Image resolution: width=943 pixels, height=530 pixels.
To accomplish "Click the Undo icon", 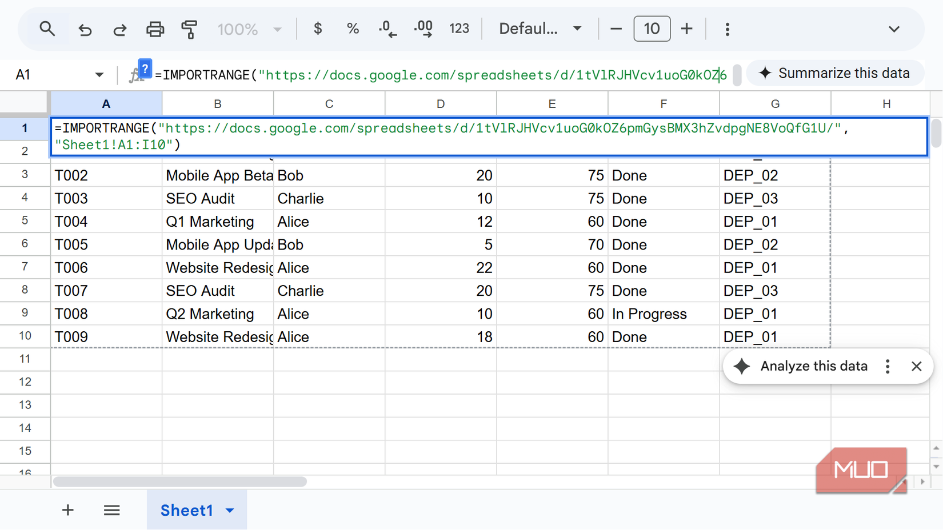I will click(85, 29).
